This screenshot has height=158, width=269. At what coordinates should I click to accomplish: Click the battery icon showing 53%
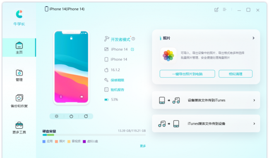pos(106,99)
